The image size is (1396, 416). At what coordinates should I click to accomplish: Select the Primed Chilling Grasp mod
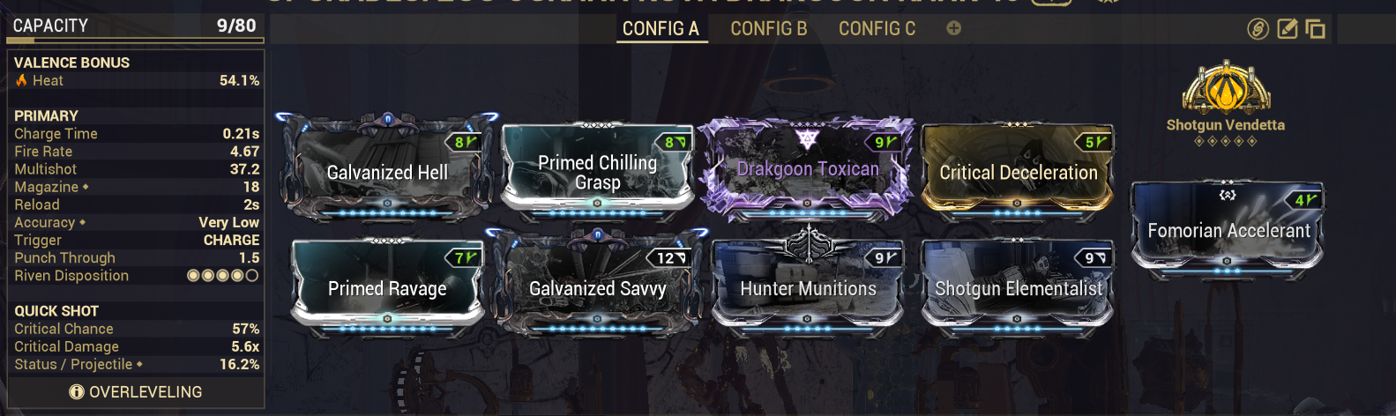click(x=597, y=170)
